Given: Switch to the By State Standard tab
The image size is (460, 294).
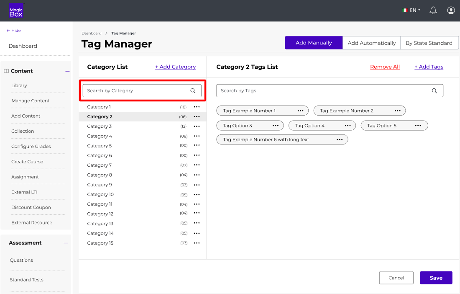Looking at the screenshot, I should point(429,43).
